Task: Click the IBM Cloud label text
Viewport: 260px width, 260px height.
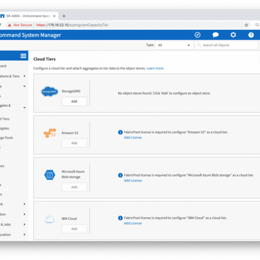Action: 69,219
